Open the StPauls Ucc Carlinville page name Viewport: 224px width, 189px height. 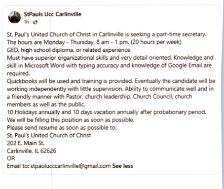click(53, 14)
